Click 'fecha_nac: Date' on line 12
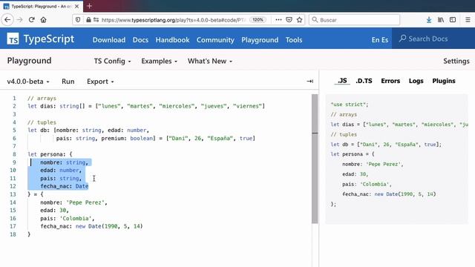The height and width of the screenshot is (267, 475). click(x=65, y=186)
